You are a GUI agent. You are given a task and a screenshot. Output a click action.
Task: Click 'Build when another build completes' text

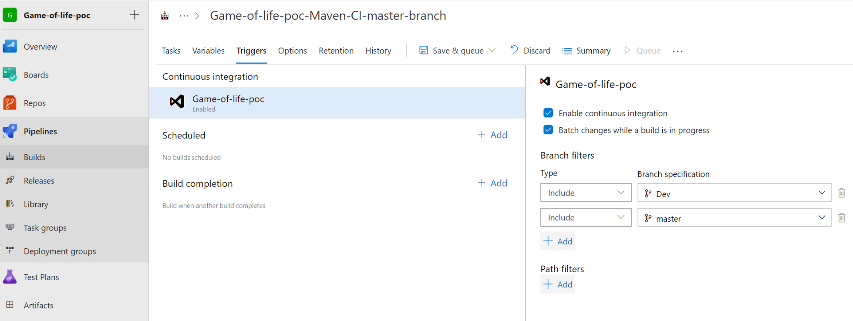pos(214,206)
